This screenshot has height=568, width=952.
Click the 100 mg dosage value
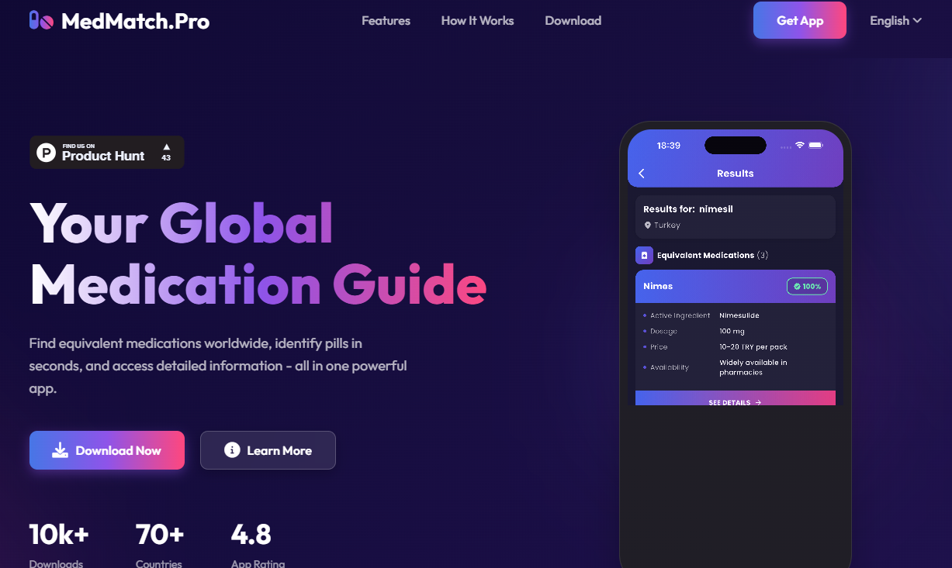coord(732,332)
